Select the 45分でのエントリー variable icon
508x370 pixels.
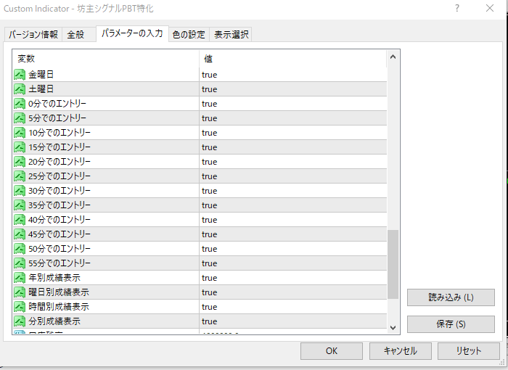point(20,234)
